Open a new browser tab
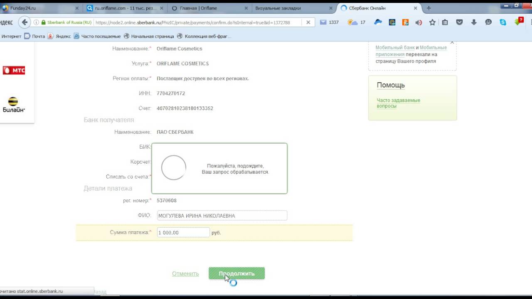This screenshot has width=532, height=299. click(429, 8)
